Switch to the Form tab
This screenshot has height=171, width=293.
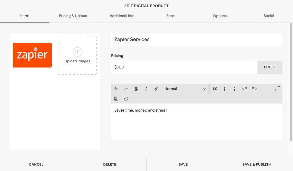click(171, 16)
